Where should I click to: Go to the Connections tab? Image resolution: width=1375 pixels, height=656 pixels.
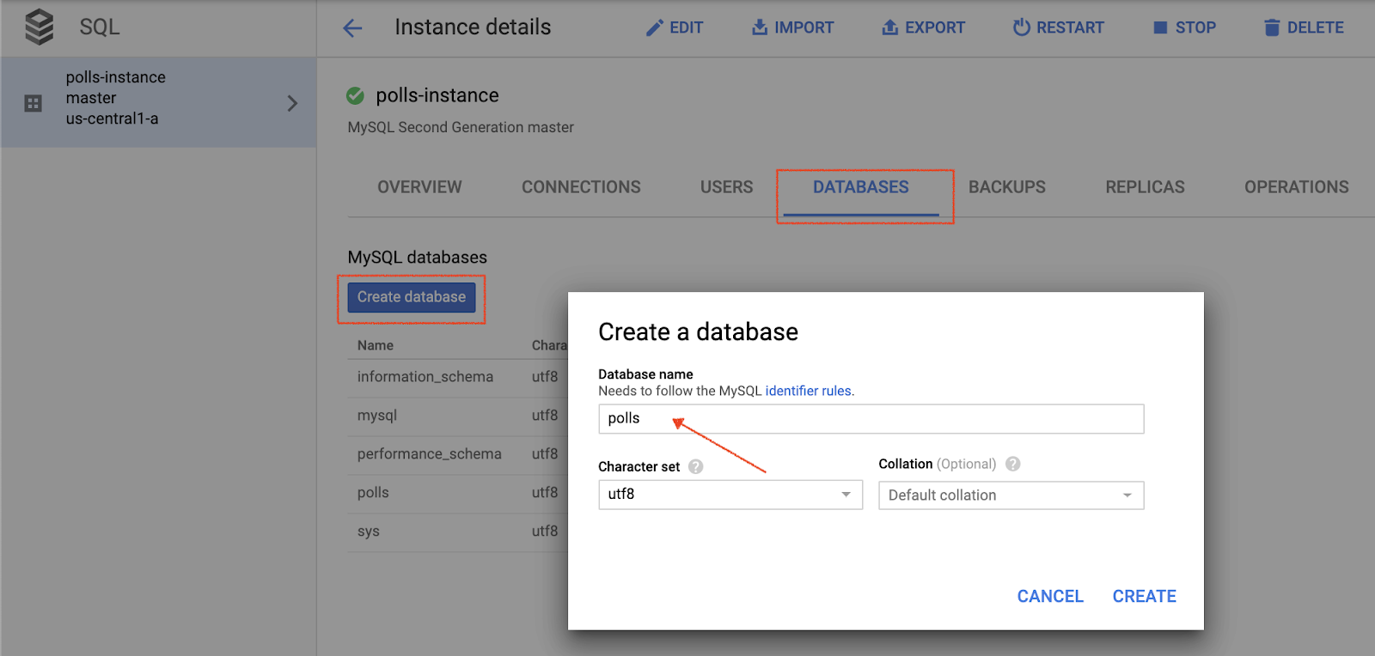click(581, 187)
